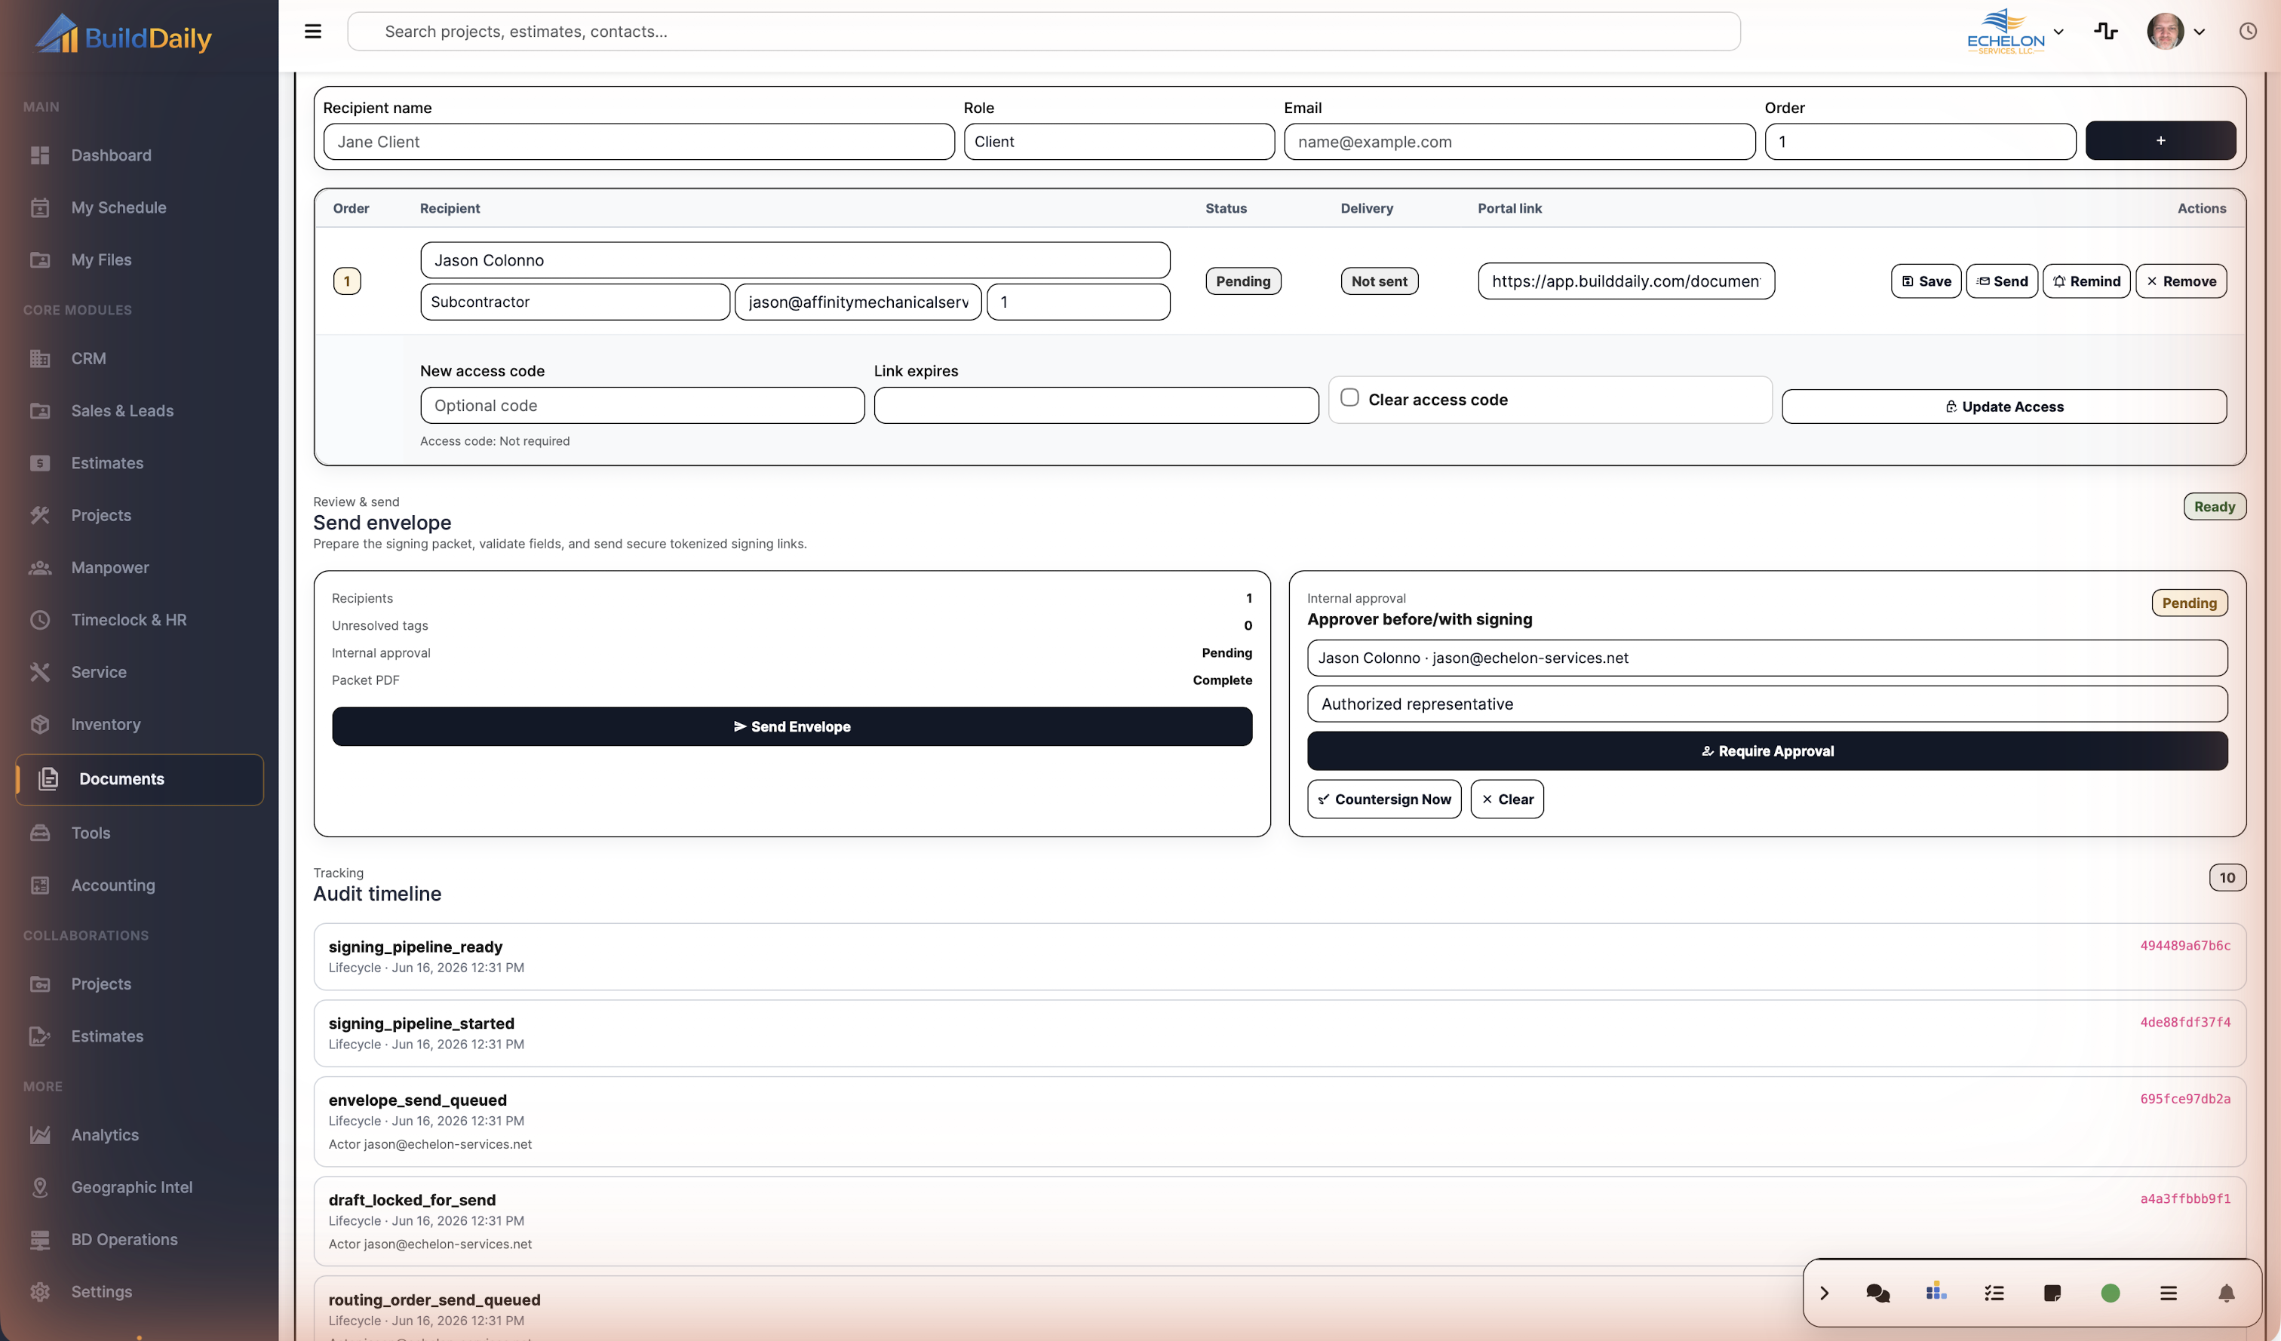2281x1341 pixels.
Task: Save the Jason Colonno recipient row
Action: (x=1926, y=281)
